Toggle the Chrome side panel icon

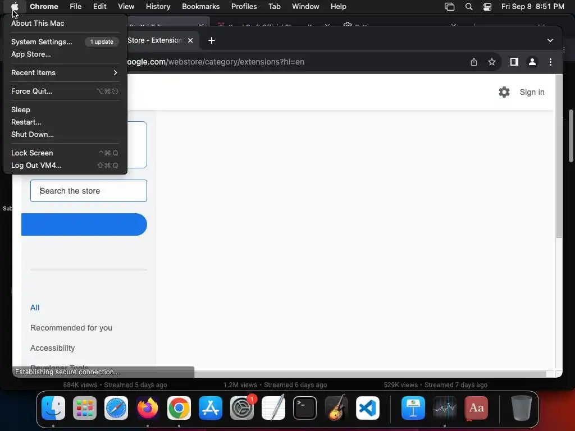514,62
